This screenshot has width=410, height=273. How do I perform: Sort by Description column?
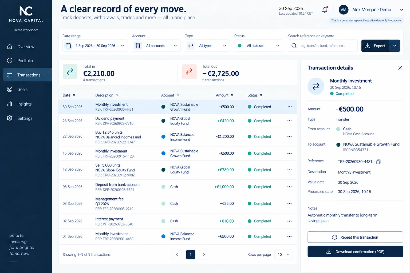coord(107,95)
